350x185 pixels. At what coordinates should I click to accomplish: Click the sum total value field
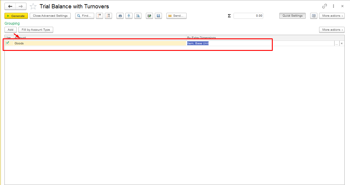[x=248, y=16]
